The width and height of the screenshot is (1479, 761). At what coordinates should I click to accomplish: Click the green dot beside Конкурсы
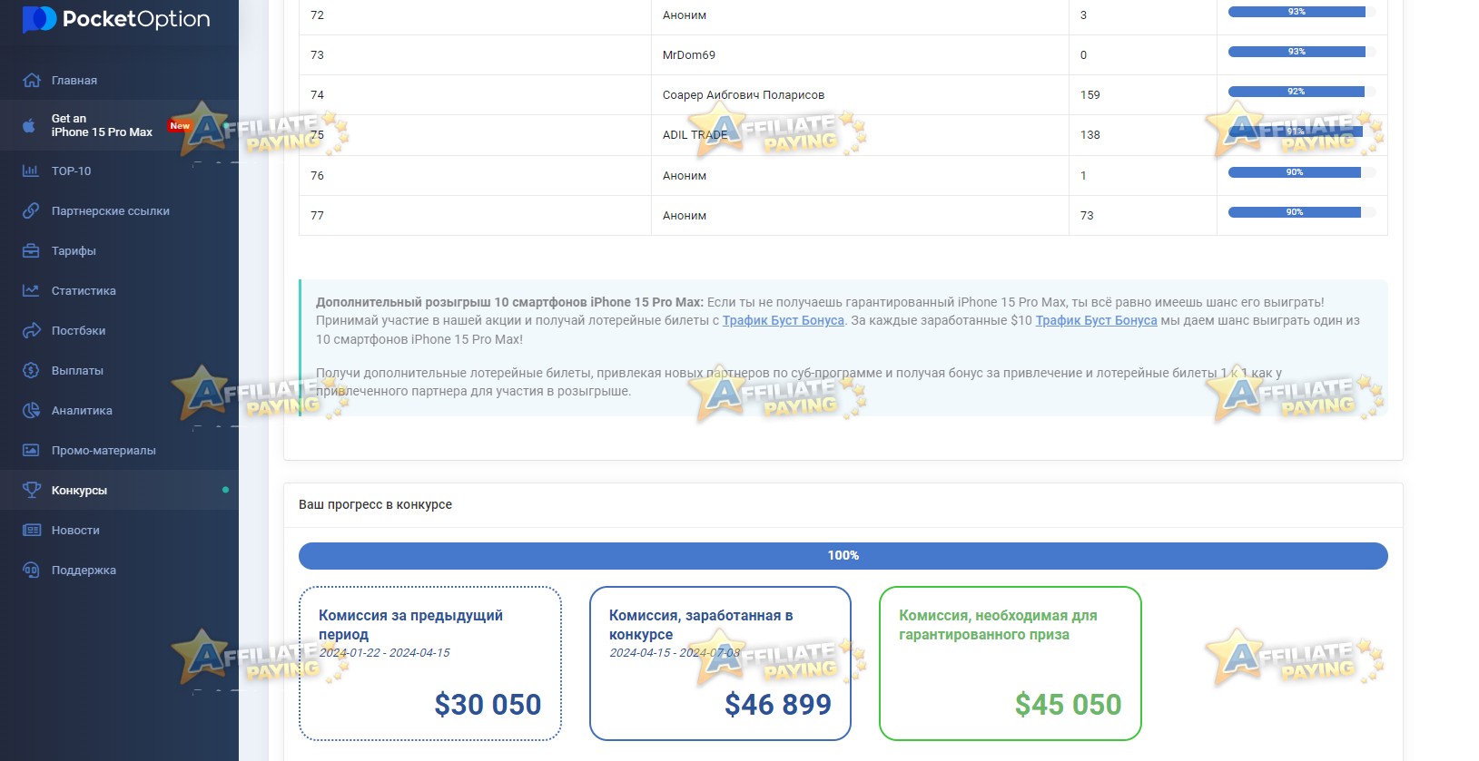225,490
